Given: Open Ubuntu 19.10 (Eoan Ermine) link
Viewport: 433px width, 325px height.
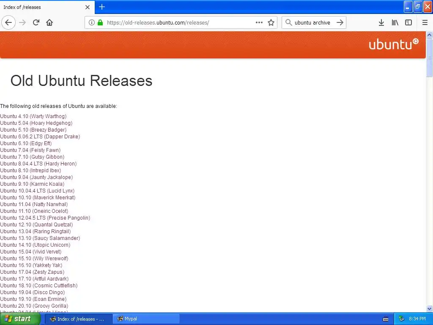Looking at the screenshot, I should click(x=33, y=299).
